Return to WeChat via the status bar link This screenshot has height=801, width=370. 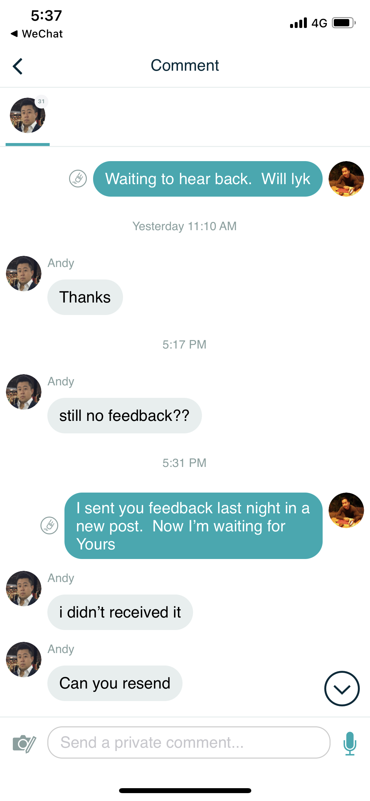37,34
